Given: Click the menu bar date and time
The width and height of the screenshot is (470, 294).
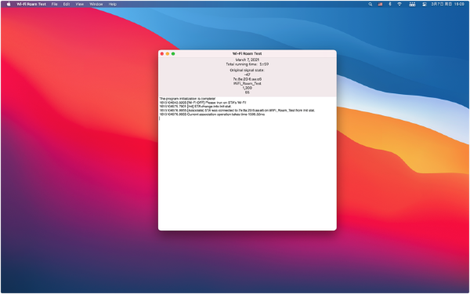Looking at the screenshot, I should point(447,4).
